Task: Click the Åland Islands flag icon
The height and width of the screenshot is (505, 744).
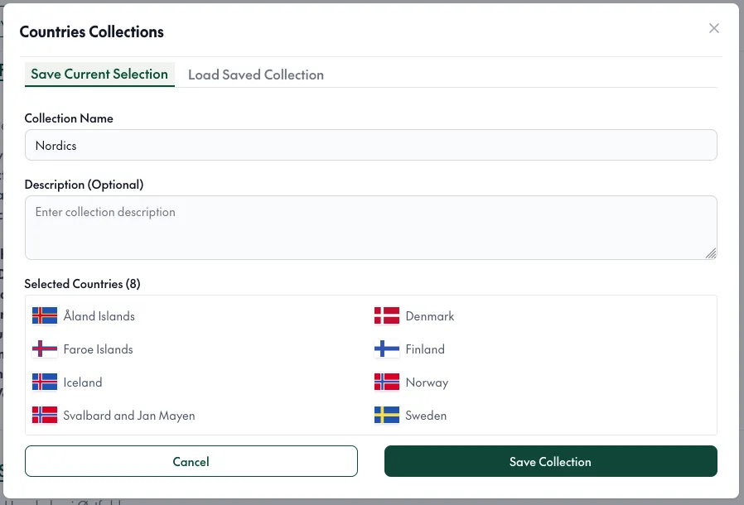Action: [45, 315]
